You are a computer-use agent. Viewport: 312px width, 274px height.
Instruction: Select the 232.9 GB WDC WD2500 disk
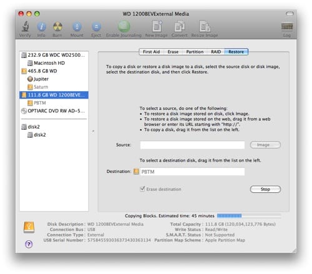(x=54, y=55)
